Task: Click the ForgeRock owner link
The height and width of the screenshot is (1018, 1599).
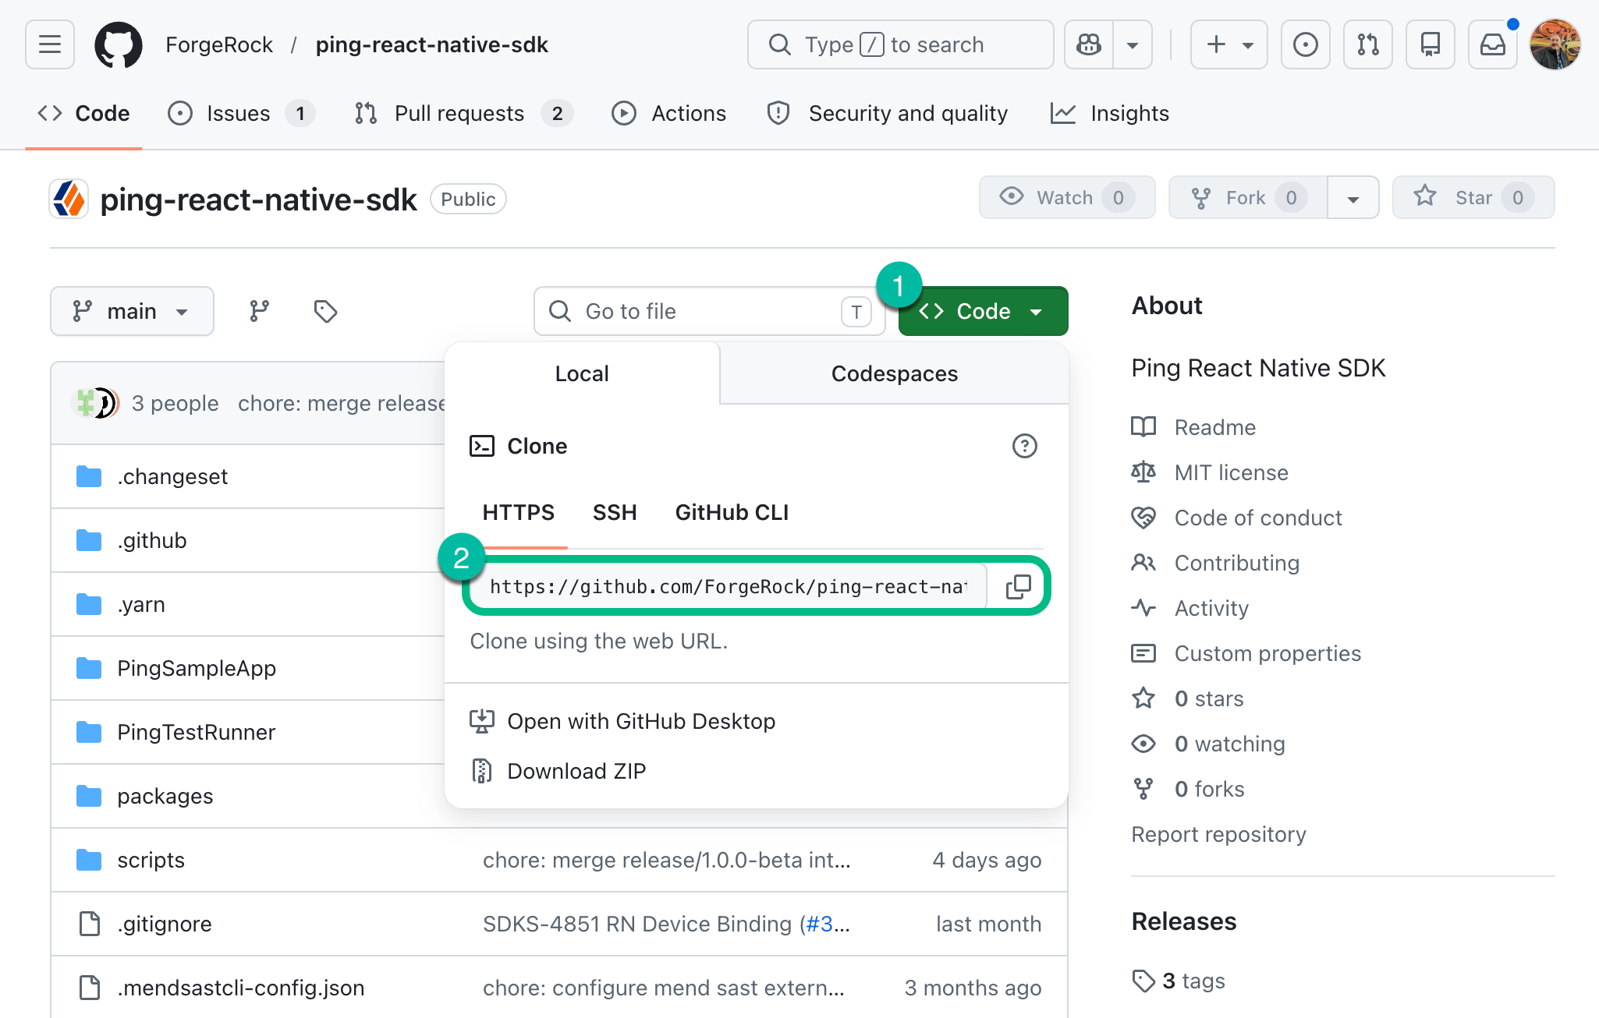Action: tap(219, 45)
